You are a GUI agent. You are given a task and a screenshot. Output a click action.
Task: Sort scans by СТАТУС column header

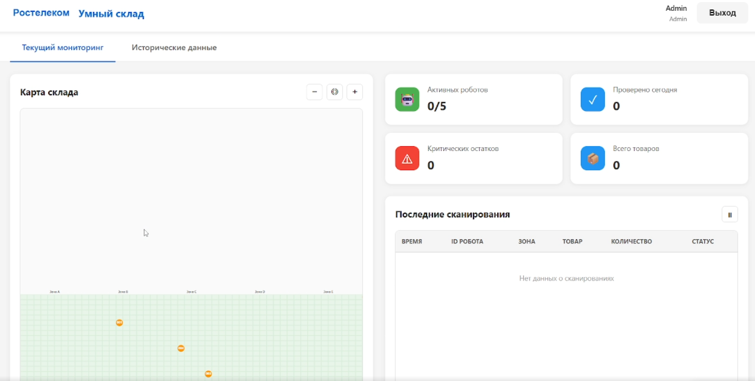(703, 241)
